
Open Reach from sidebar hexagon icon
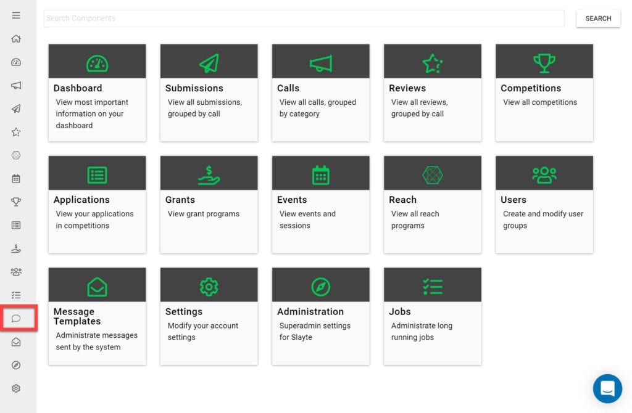pyautogui.click(x=16, y=155)
